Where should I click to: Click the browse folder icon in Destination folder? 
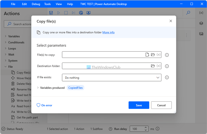click(x=153, y=66)
